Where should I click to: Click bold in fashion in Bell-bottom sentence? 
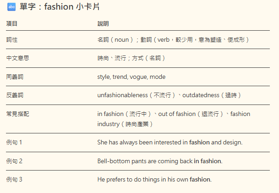[x=207, y=161]
